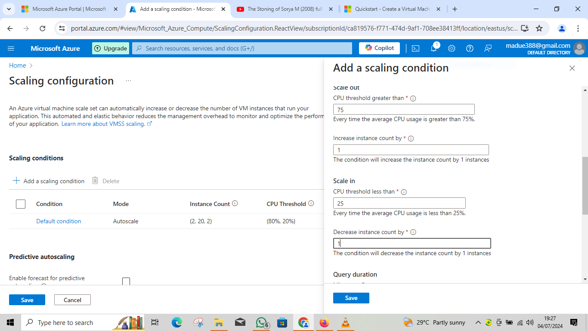Viewport: 588px width, 331px height.
Task: Open the Default condition link
Action: [x=59, y=221]
